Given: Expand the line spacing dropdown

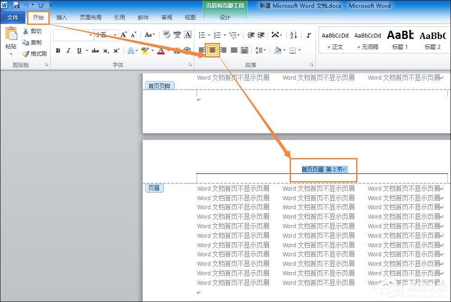Looking at the screenshot, I should pos(264,50).
